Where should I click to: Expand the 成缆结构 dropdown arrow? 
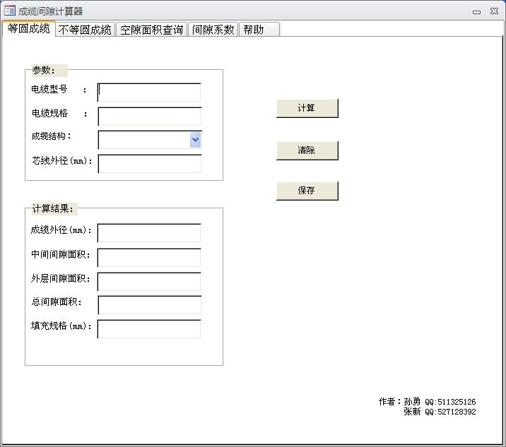click(x=196, y=140)
